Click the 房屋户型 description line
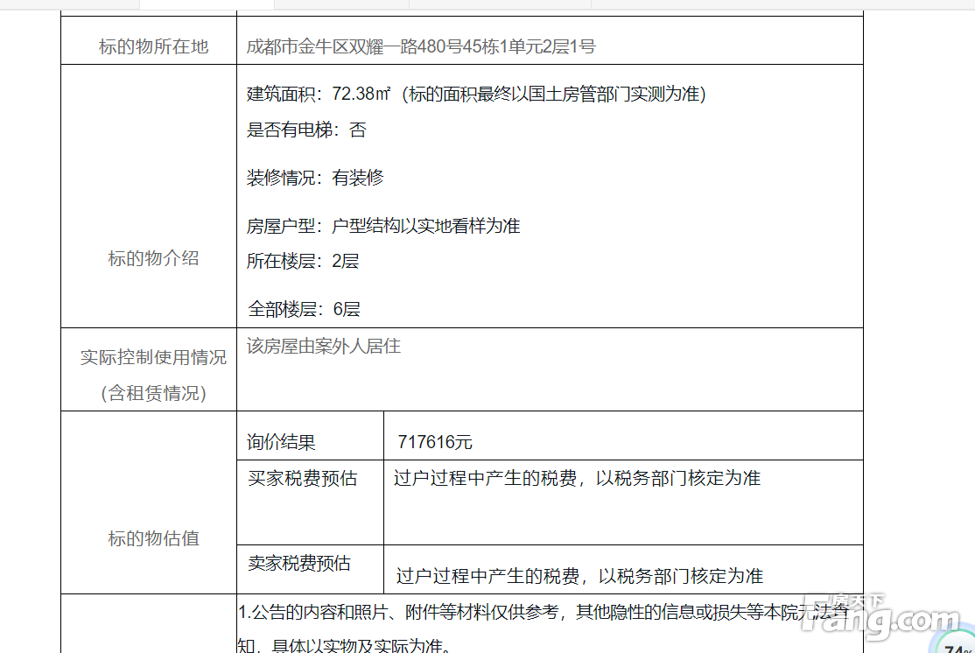 pos(383,226)
